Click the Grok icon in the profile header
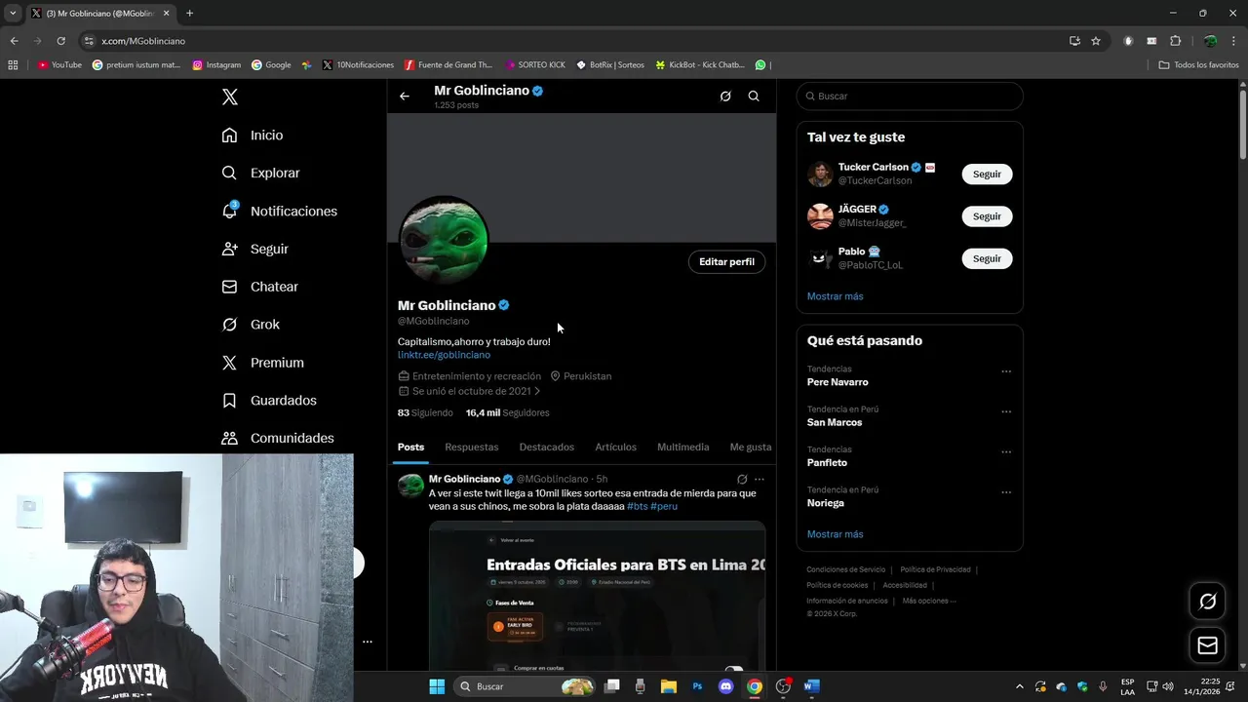 pos(725,96)
